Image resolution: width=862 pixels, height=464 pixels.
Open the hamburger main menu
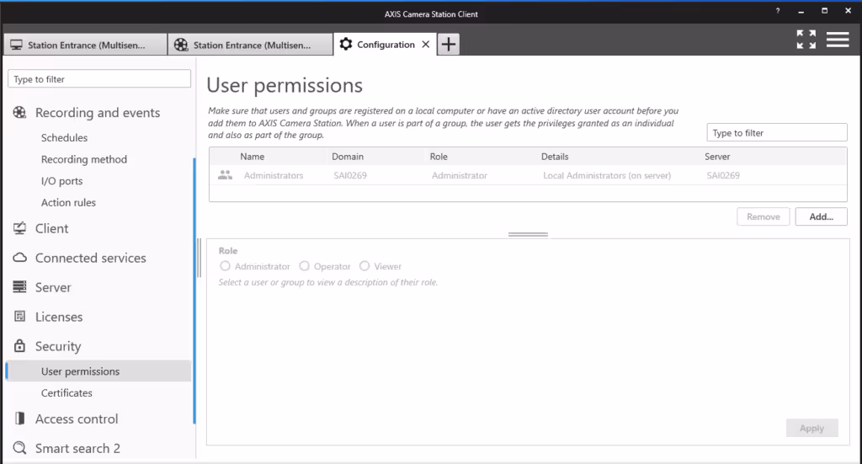(x=838, y=40)
